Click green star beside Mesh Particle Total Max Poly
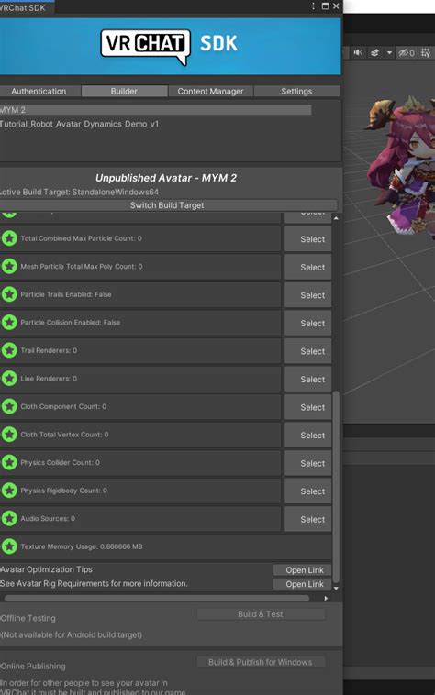The width and height of the screenshot is (435, 695). click(x=9, y=267)
